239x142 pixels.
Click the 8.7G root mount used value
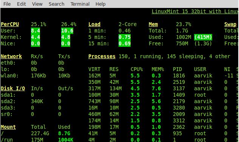(x=64, y=133)
